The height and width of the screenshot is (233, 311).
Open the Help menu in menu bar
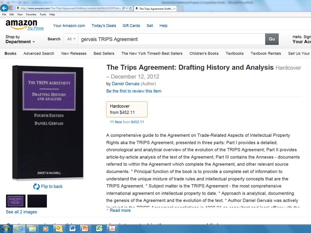(x=52, y=15)
